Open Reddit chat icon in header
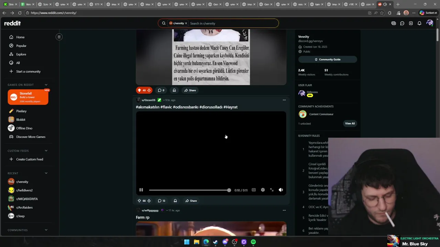Viewport: 440px width, 247px height. point(402,23)
